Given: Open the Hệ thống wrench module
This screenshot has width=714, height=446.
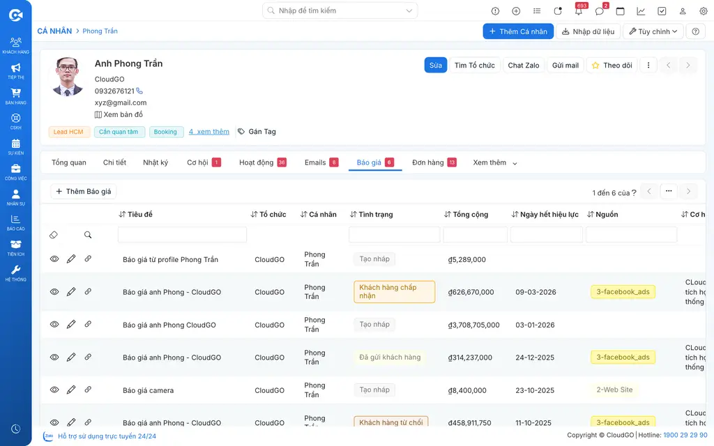Looking at the screenshot, I should (15, 273).
